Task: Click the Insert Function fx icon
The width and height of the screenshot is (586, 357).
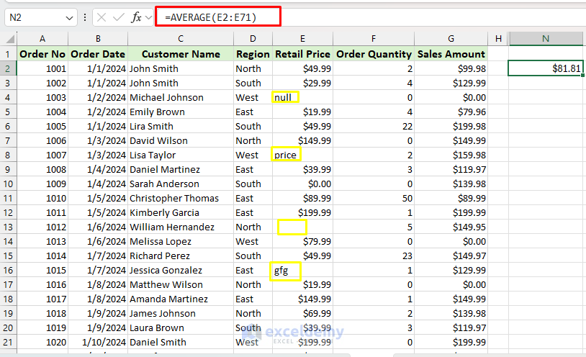Action: coord(135,17)
